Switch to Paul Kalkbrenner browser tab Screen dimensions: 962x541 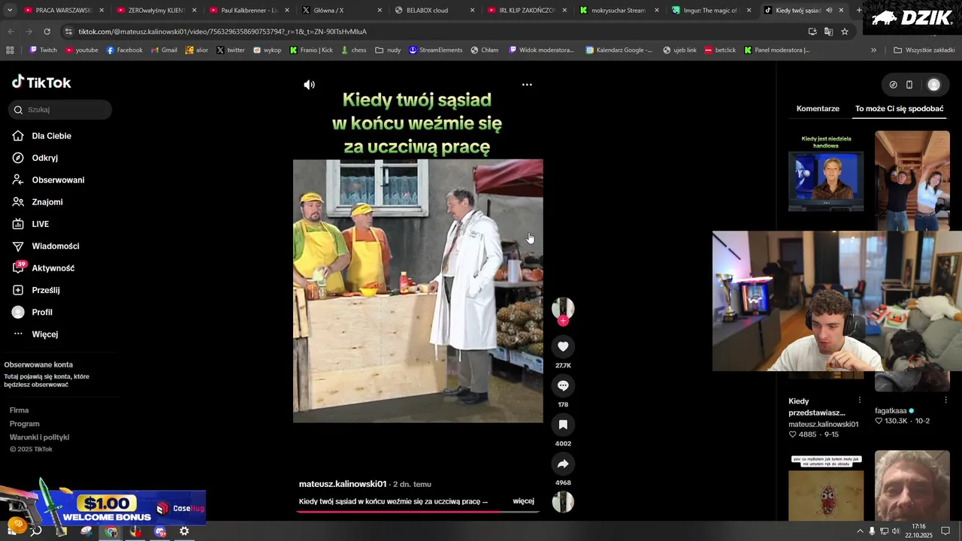coord(249,11)
